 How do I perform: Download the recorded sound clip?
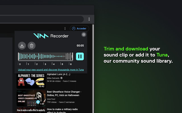click(x=22, y=45)
